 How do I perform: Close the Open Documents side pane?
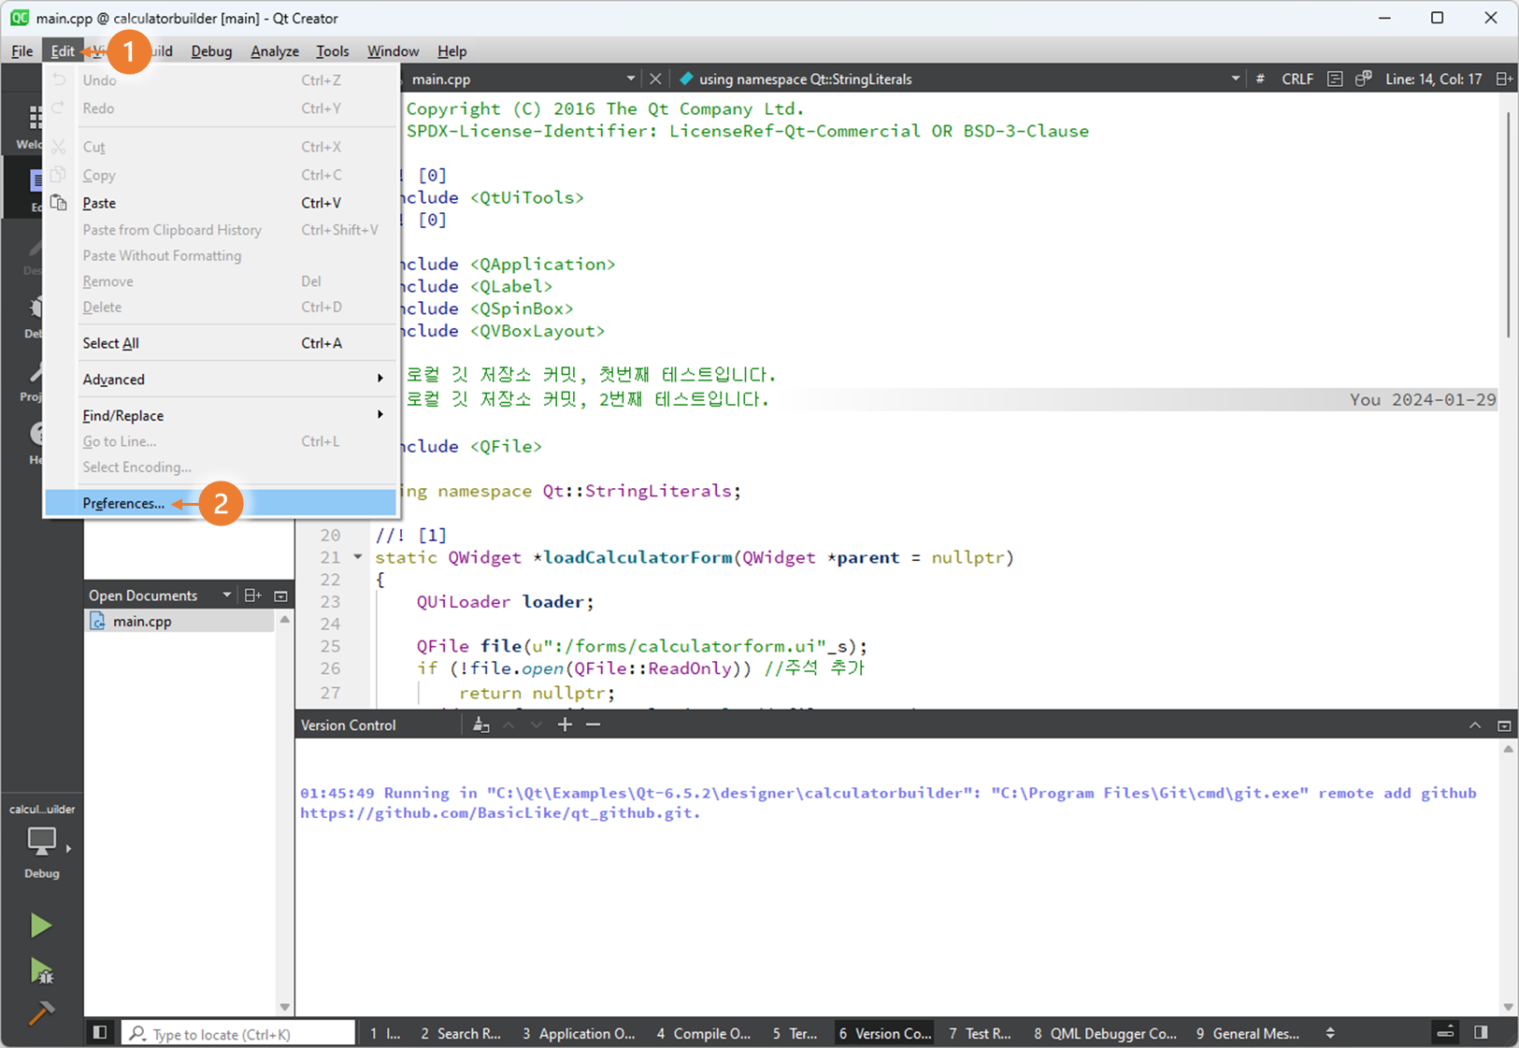(280, 596)
